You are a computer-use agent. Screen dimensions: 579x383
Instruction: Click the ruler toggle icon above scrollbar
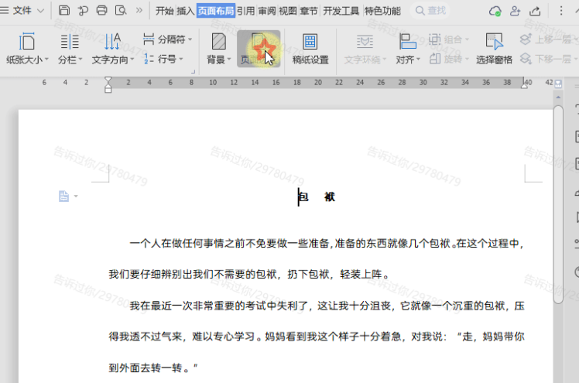[558, 84]
